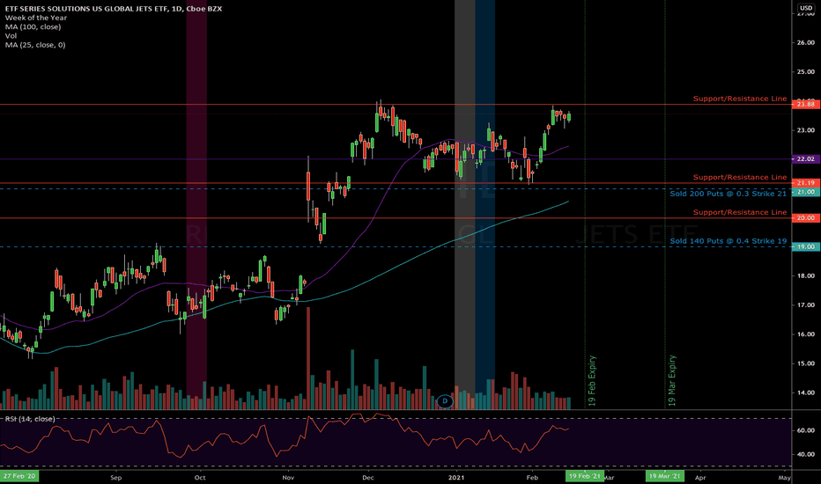Click the 'May' label on time axis
Viewport: 821px width, 484px height.
784,477
